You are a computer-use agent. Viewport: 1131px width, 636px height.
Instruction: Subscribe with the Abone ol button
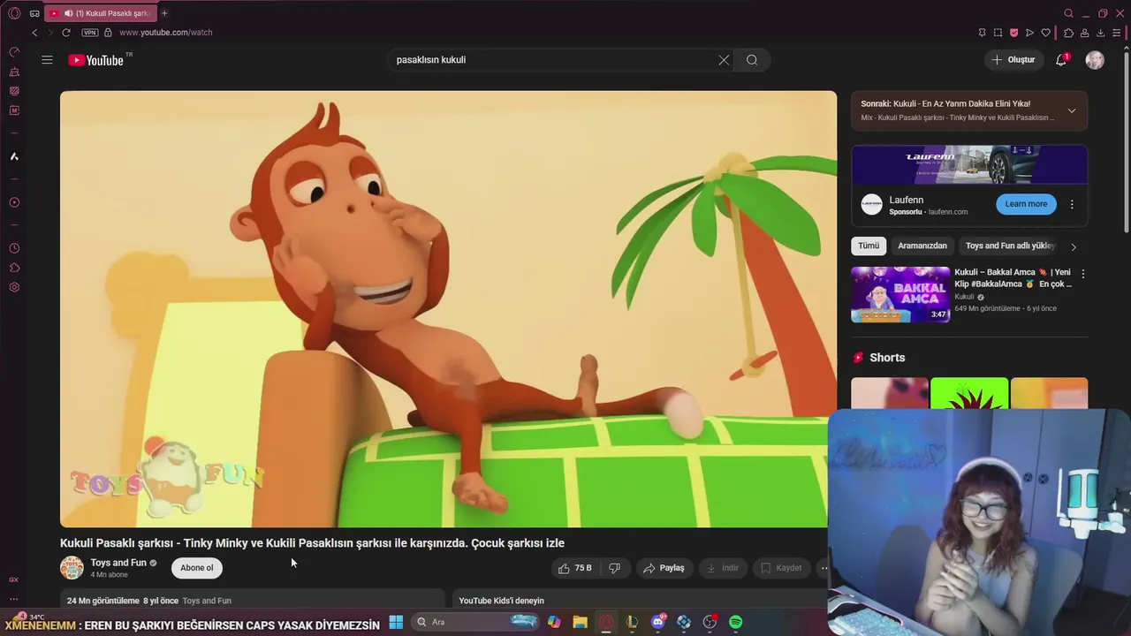[x=196, y=568]
